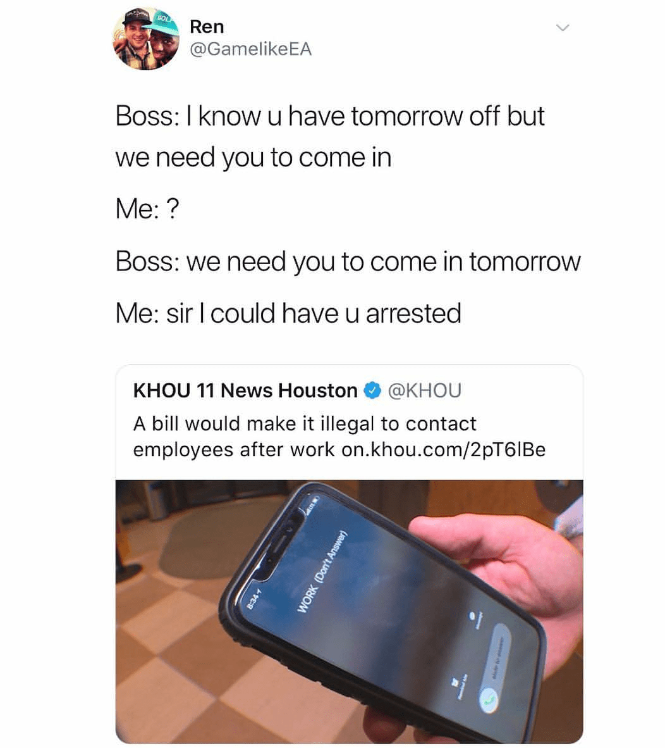Click the phone's 8:34 clock
The width and height of the screenshot is (665, 748).
tap(254, 598)
